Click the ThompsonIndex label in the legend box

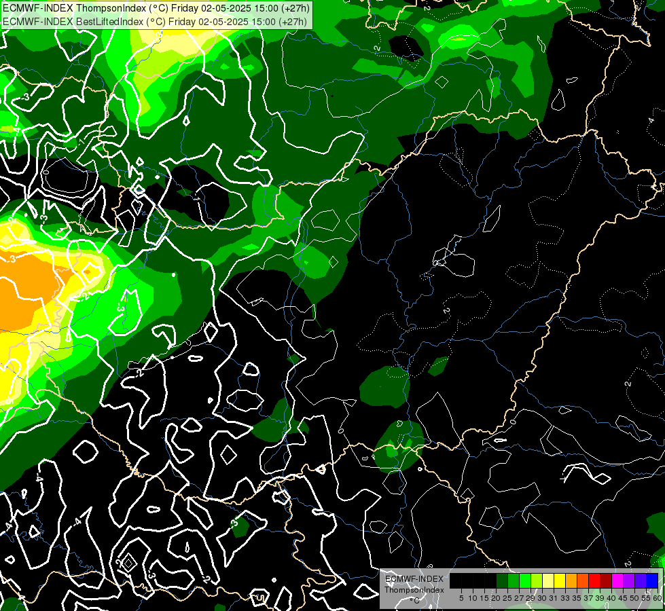[414, 590]
